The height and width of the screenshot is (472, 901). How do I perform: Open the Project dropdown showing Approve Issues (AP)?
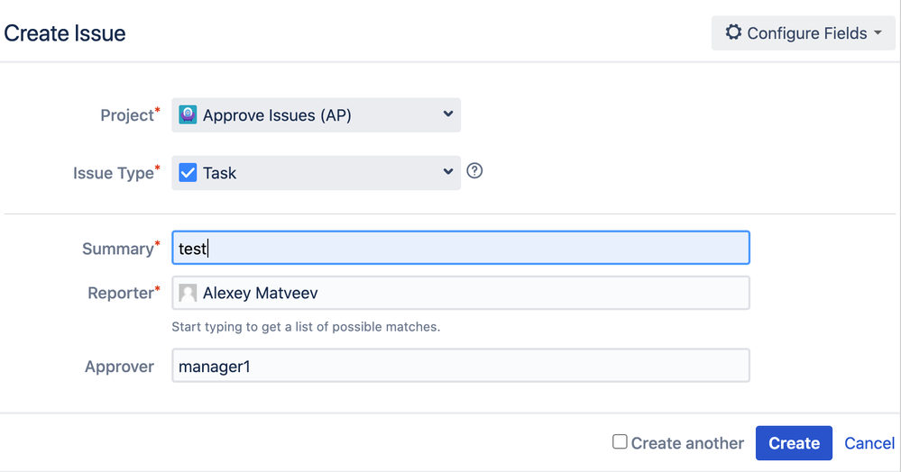coord(316,114)
